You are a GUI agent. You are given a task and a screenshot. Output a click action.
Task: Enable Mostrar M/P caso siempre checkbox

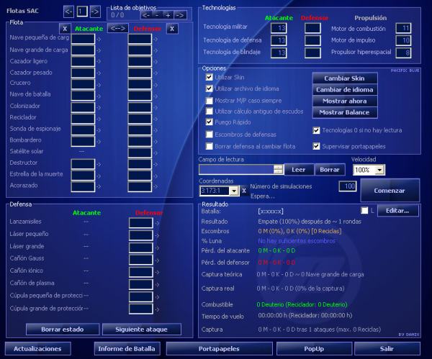point(210,99)
